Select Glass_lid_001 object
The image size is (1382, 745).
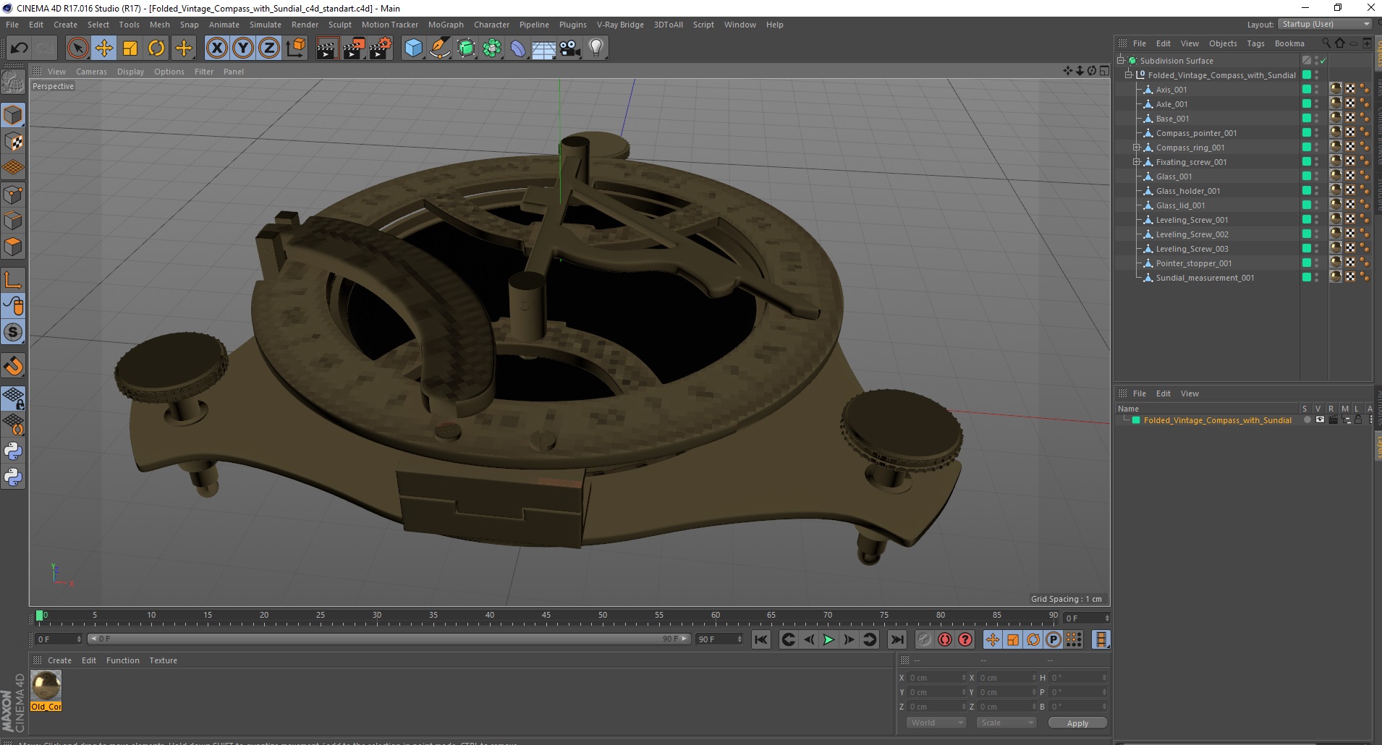coord(1180,205)
